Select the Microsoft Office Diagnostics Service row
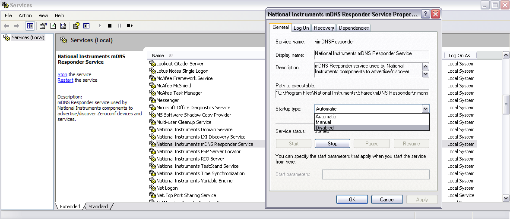The width and height of the screenshot is (510, 219). [x=193, y=108]
